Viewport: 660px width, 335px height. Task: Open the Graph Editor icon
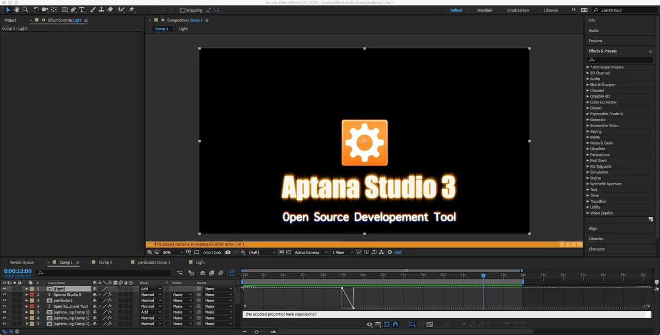pyautogui.click(x=233, y=273)
